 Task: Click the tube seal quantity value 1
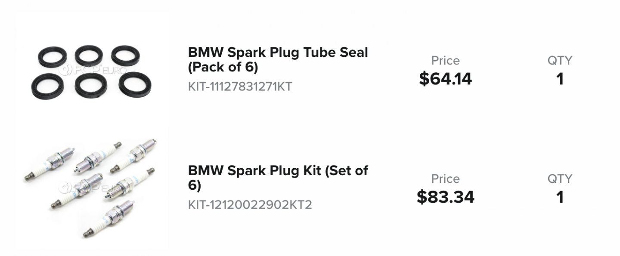click(560, 79)
